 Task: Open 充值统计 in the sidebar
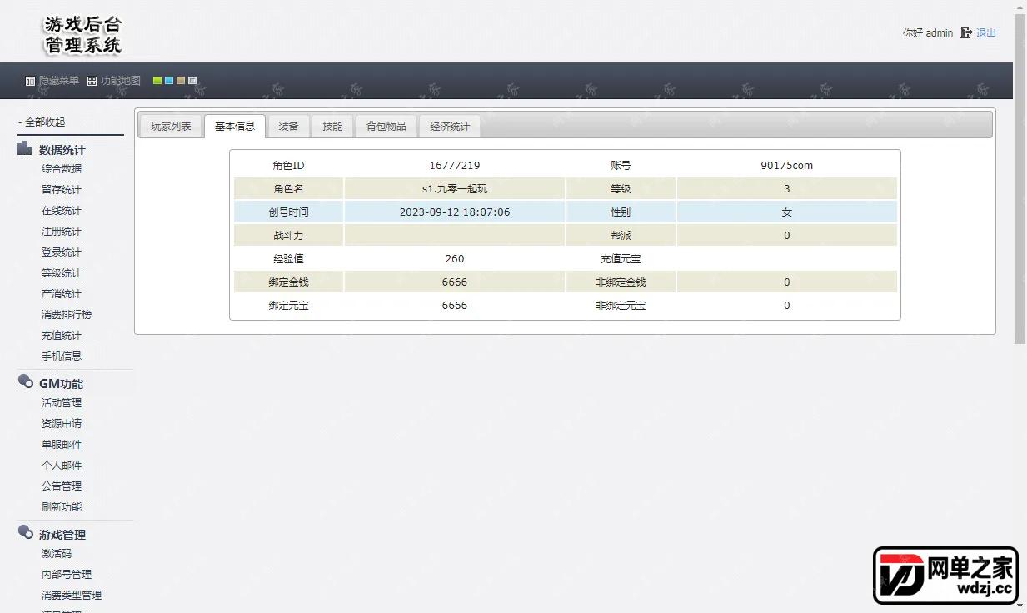tap(62, 336)
